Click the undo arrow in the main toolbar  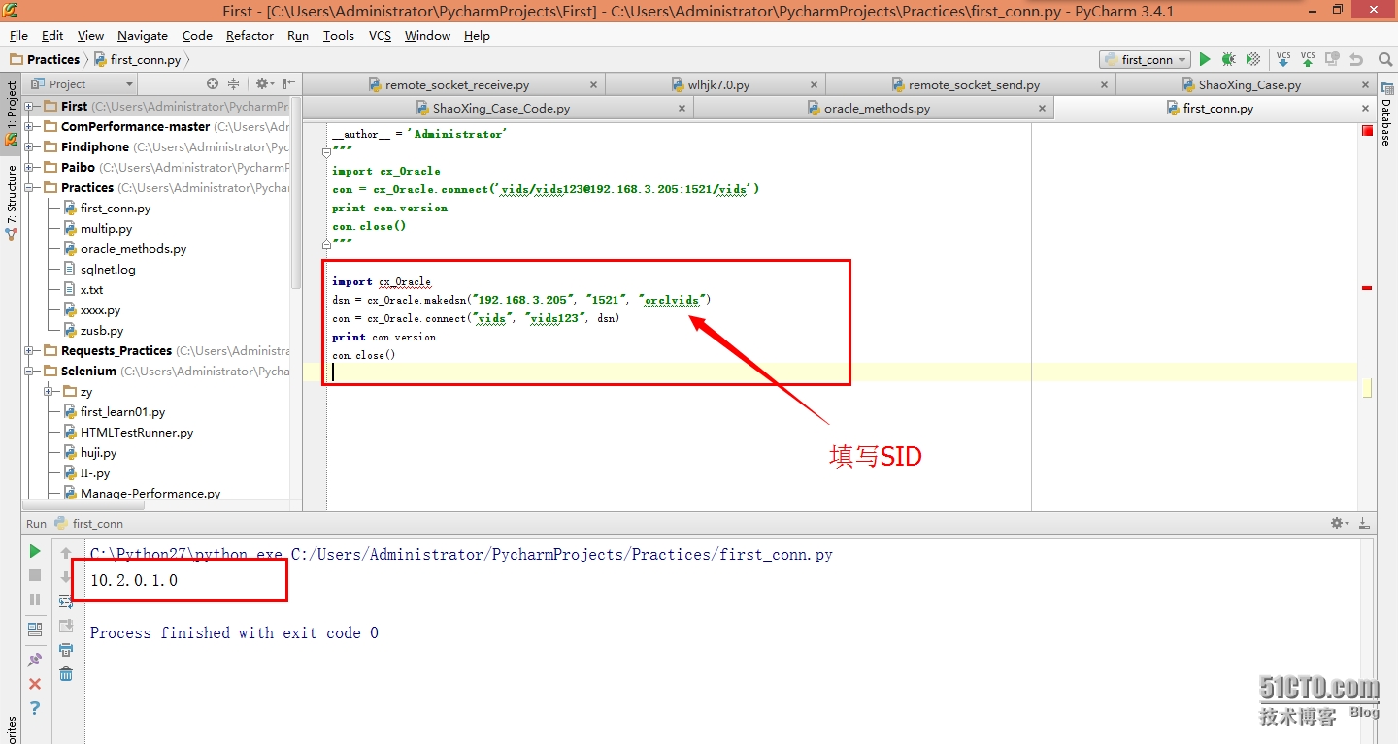click(1356, 59)
